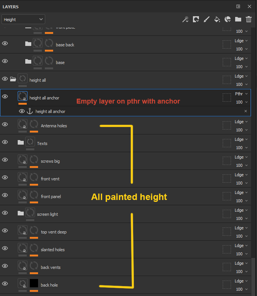This screenshot has height=296, width=257.
Task: Select the Antenna holes layer name
Action: click(54, 126)
